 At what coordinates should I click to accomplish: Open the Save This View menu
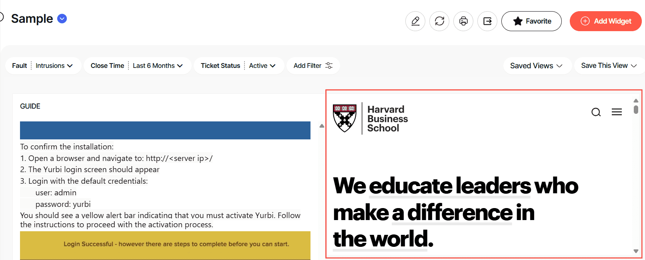[x=609, y=66]
